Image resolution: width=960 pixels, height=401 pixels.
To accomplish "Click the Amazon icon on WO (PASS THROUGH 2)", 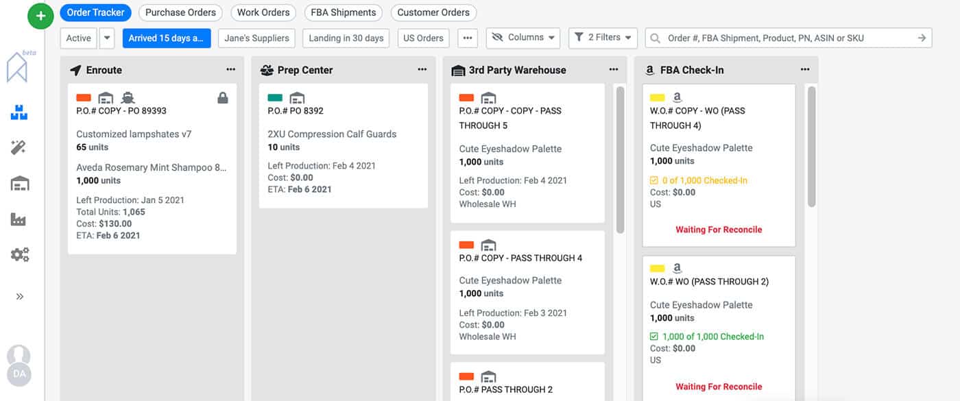I will 679,268.
